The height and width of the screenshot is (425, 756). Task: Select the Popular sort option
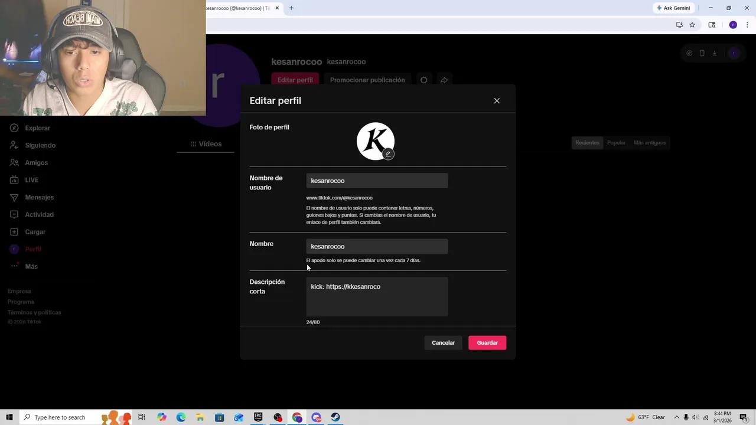pos(616,143)
